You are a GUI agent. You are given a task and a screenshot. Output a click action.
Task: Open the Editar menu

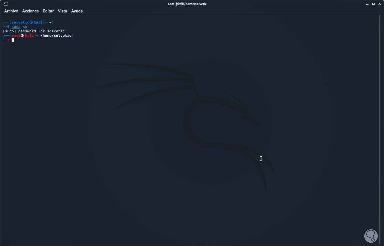tap(48, 11)
